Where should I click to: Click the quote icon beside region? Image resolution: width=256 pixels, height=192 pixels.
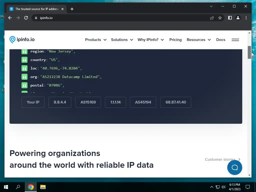24,51
